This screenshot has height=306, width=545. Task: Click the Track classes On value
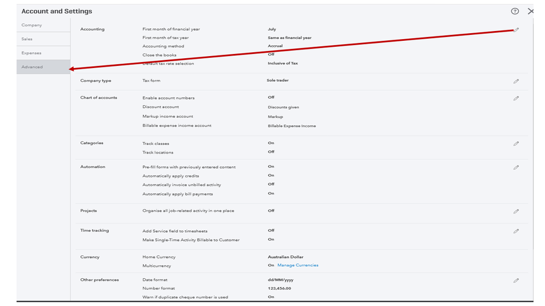271,143
